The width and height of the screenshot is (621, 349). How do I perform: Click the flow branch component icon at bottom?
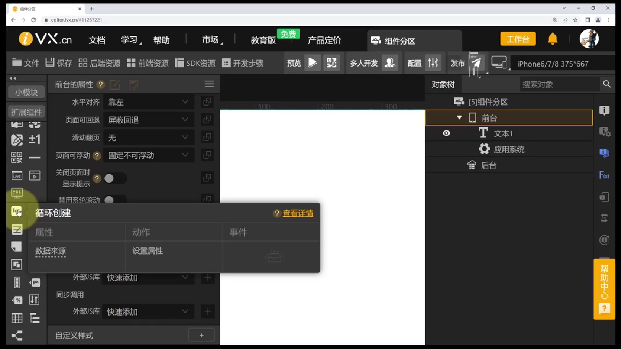pos(17,336)
